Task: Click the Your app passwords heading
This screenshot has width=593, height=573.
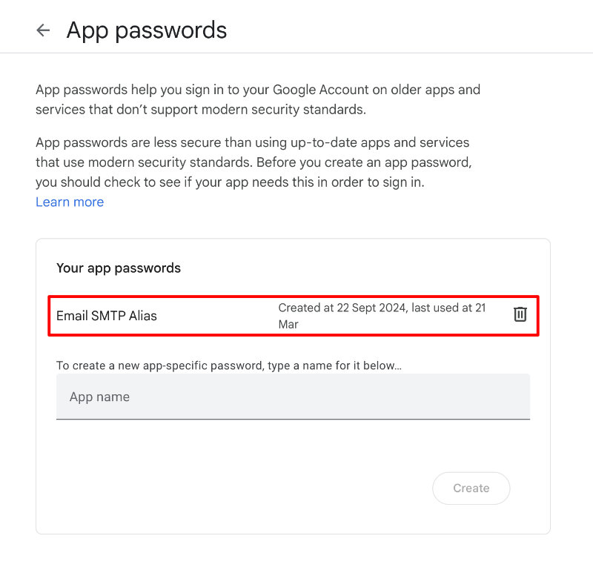Action: click(118, 268)
